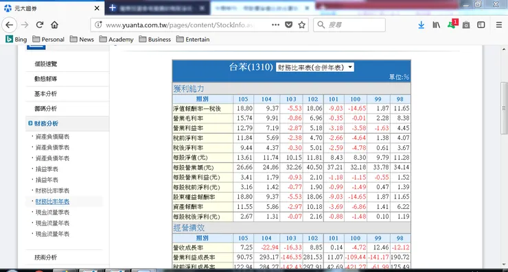Click the plus icon on the second tab
Image resolution: width=508 pixels, height=272 pixels.
tap(113, 8)
